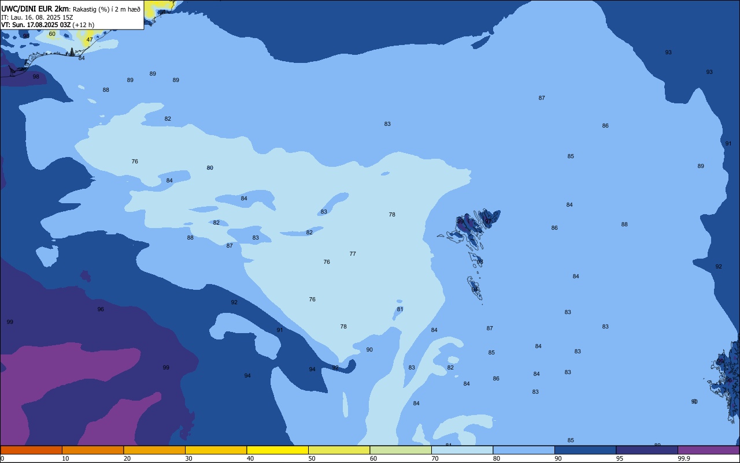Click the humidity value "80" on the map
Screen dimensions: 740x463
210,168
